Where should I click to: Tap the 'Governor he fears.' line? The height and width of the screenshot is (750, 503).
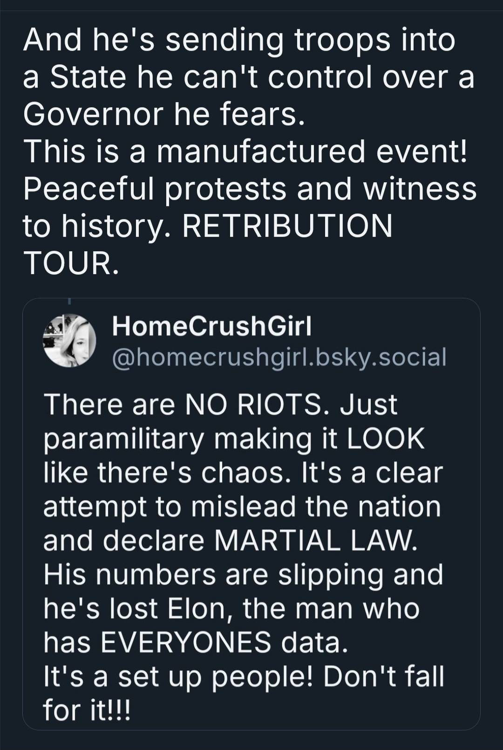[164, 114]
